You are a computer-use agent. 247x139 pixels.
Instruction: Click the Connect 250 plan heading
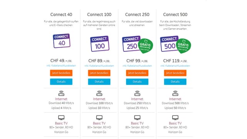pos(137,15)
